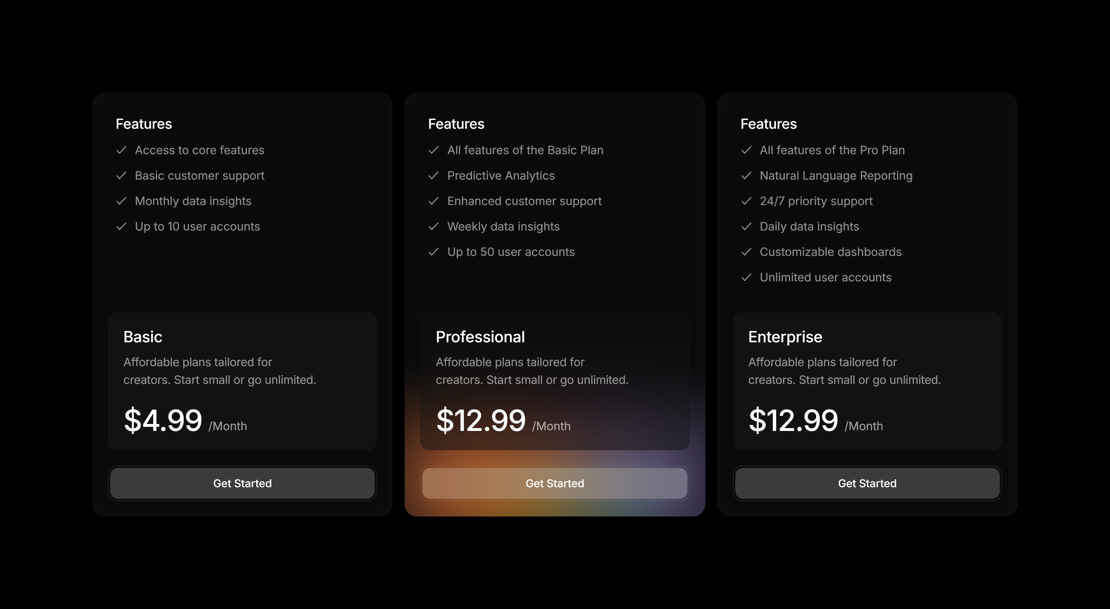The width and height of the screenshot is (1110, 609).
Task: Select the "Enterprise" plan title
Action: point(785,337)
